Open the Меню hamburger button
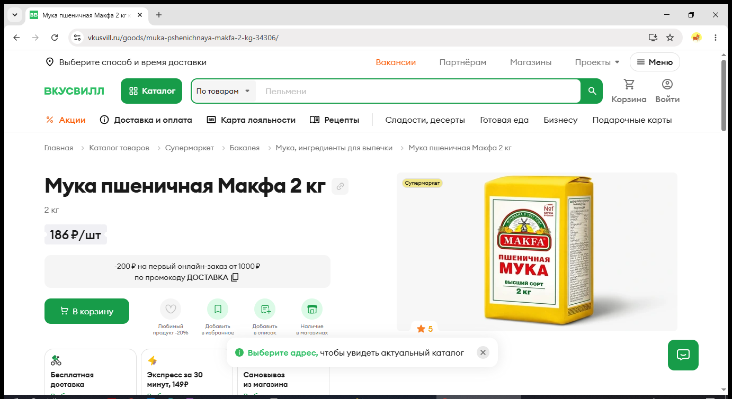 655,62
